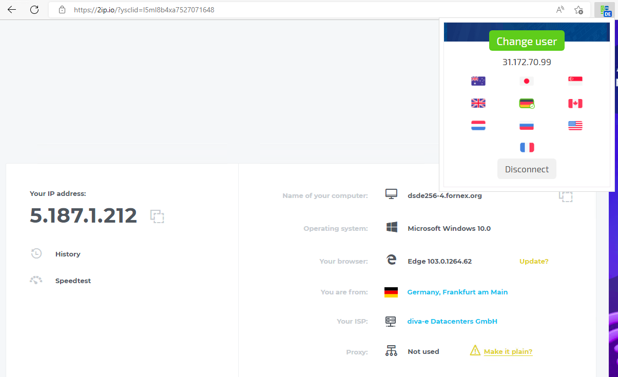Disconnect from the VPN

pyautogui.click(x=527, y=169)
